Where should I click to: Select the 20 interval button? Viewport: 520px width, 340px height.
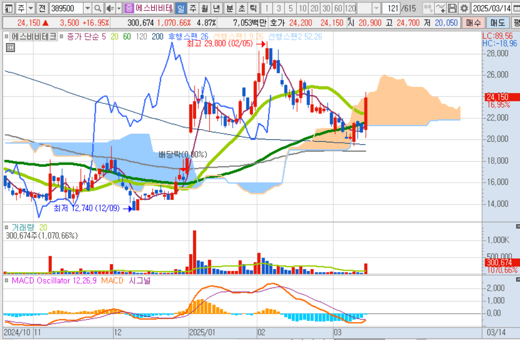point(314,8)
